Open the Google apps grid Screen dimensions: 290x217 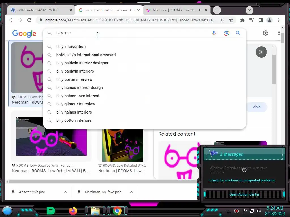click(279, 33)
